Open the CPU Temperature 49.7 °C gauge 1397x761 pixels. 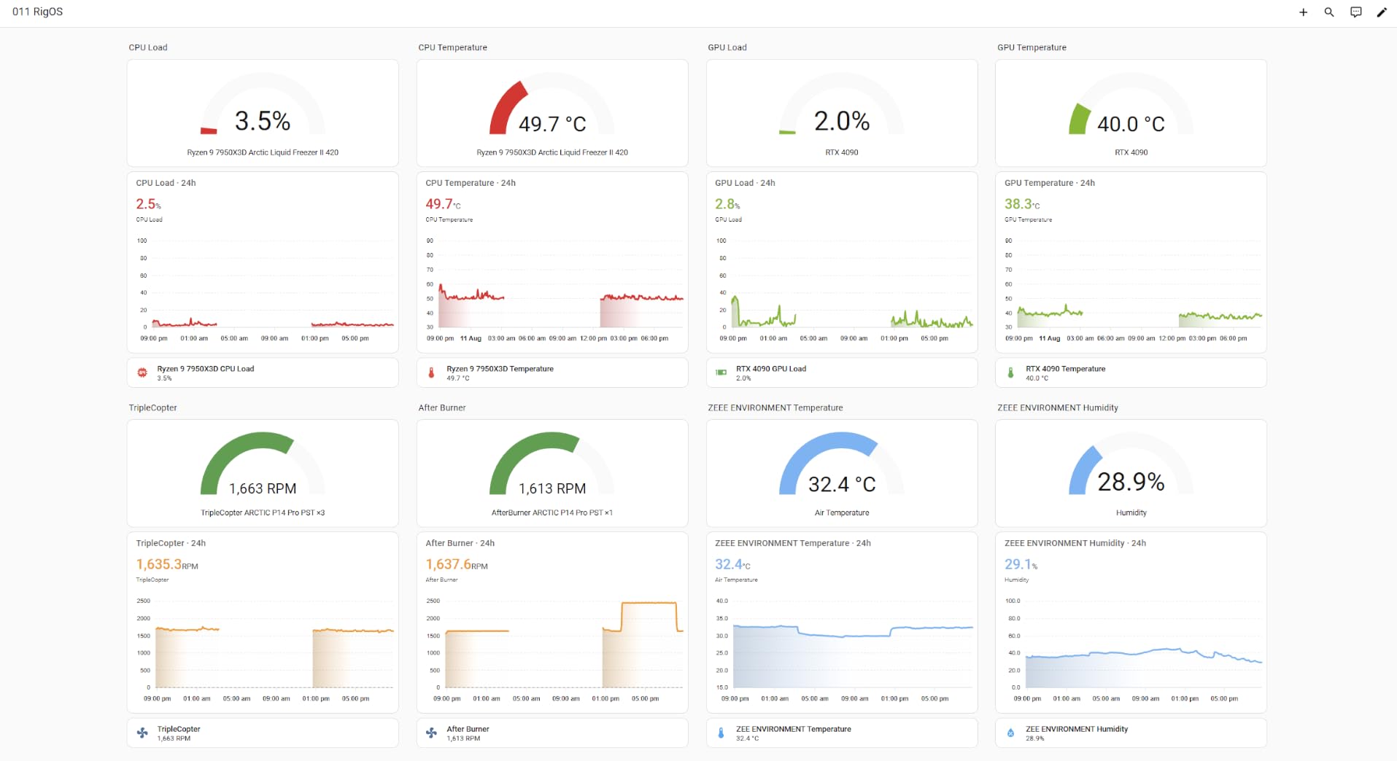point(552,113)
